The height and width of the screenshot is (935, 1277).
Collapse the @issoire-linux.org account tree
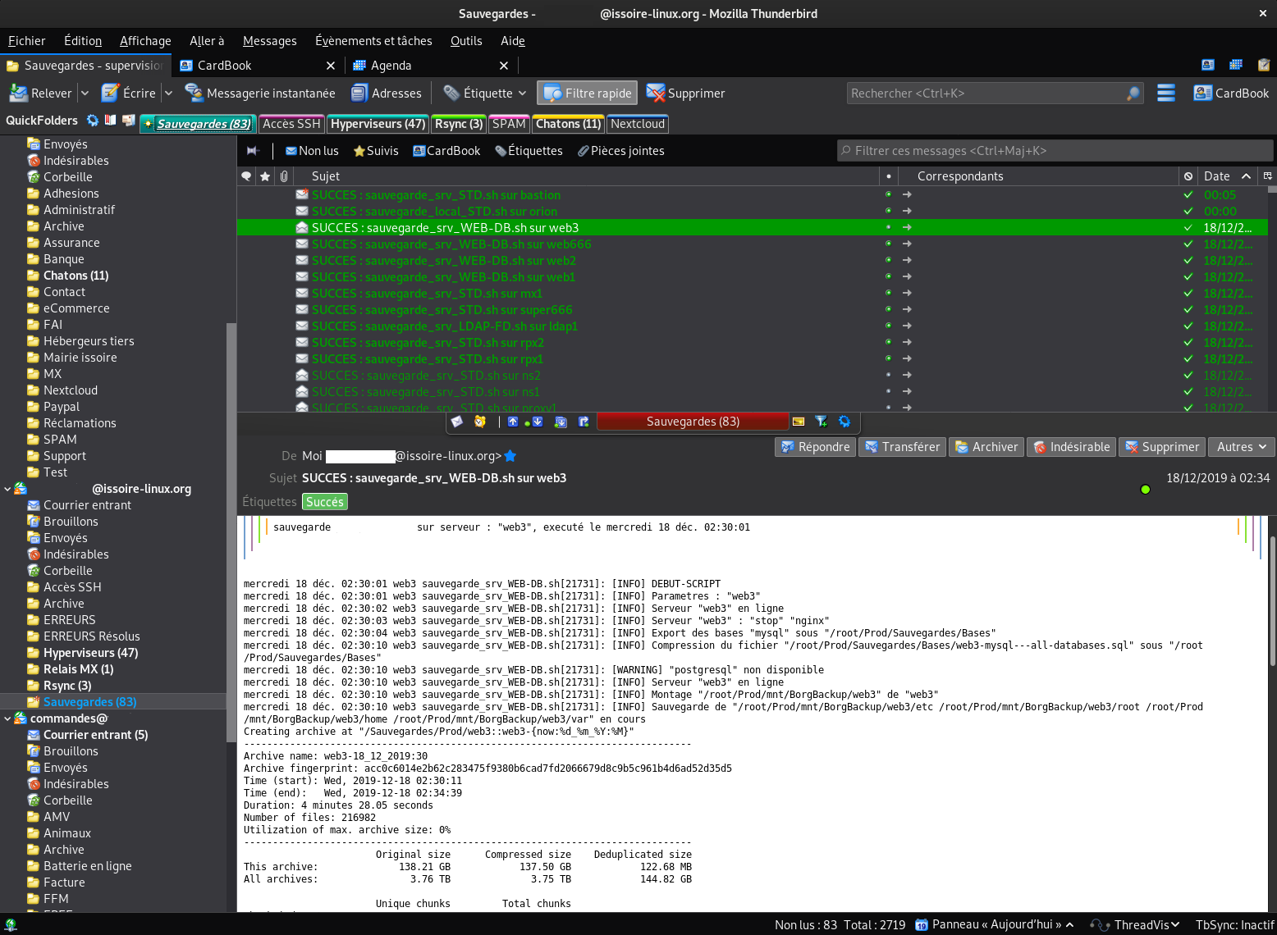coord(7,489)
